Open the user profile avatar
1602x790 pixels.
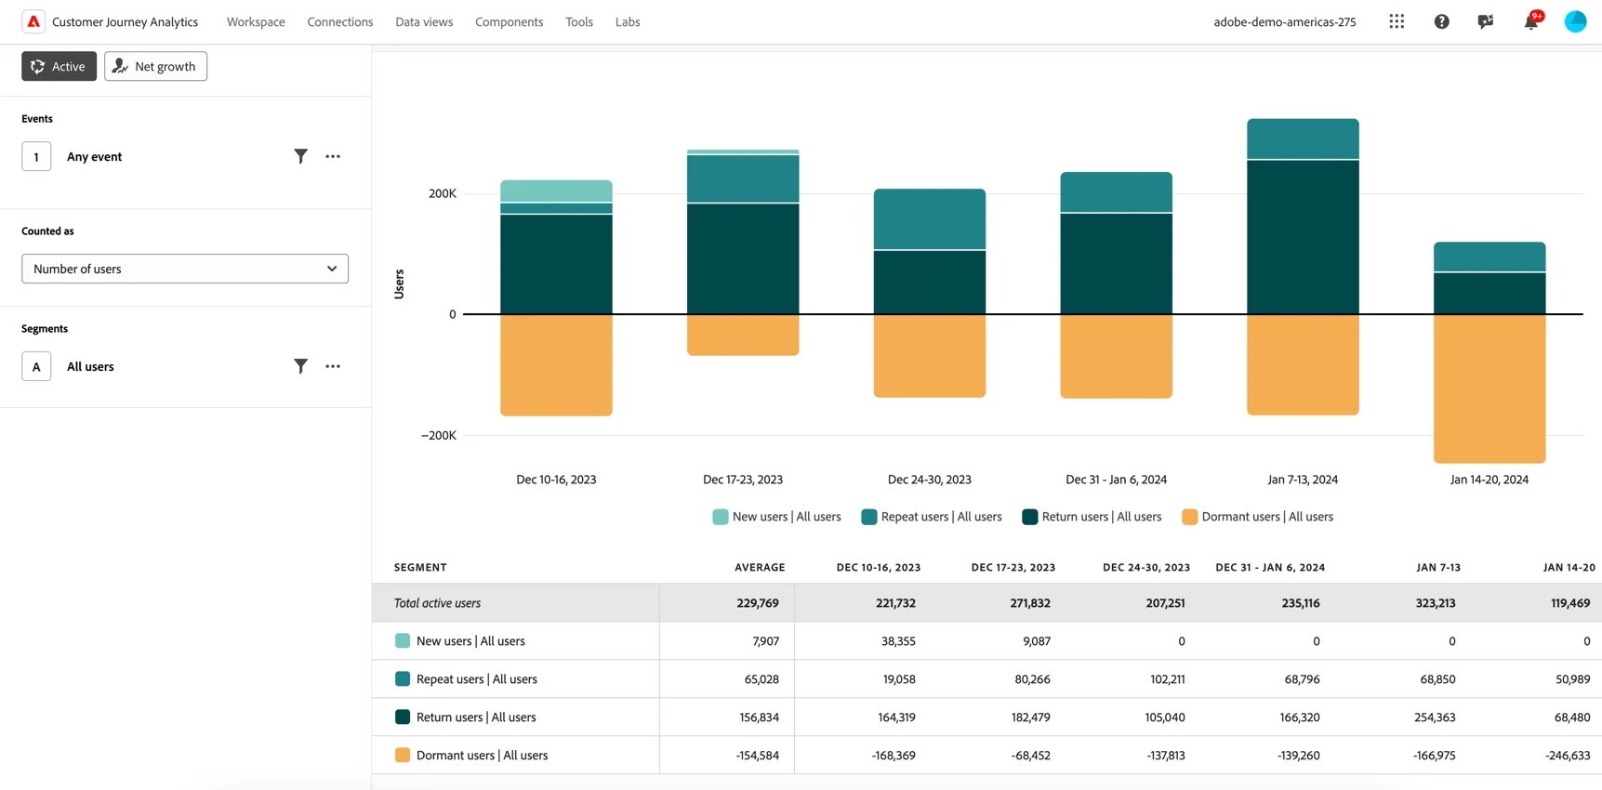[1575, 21]
